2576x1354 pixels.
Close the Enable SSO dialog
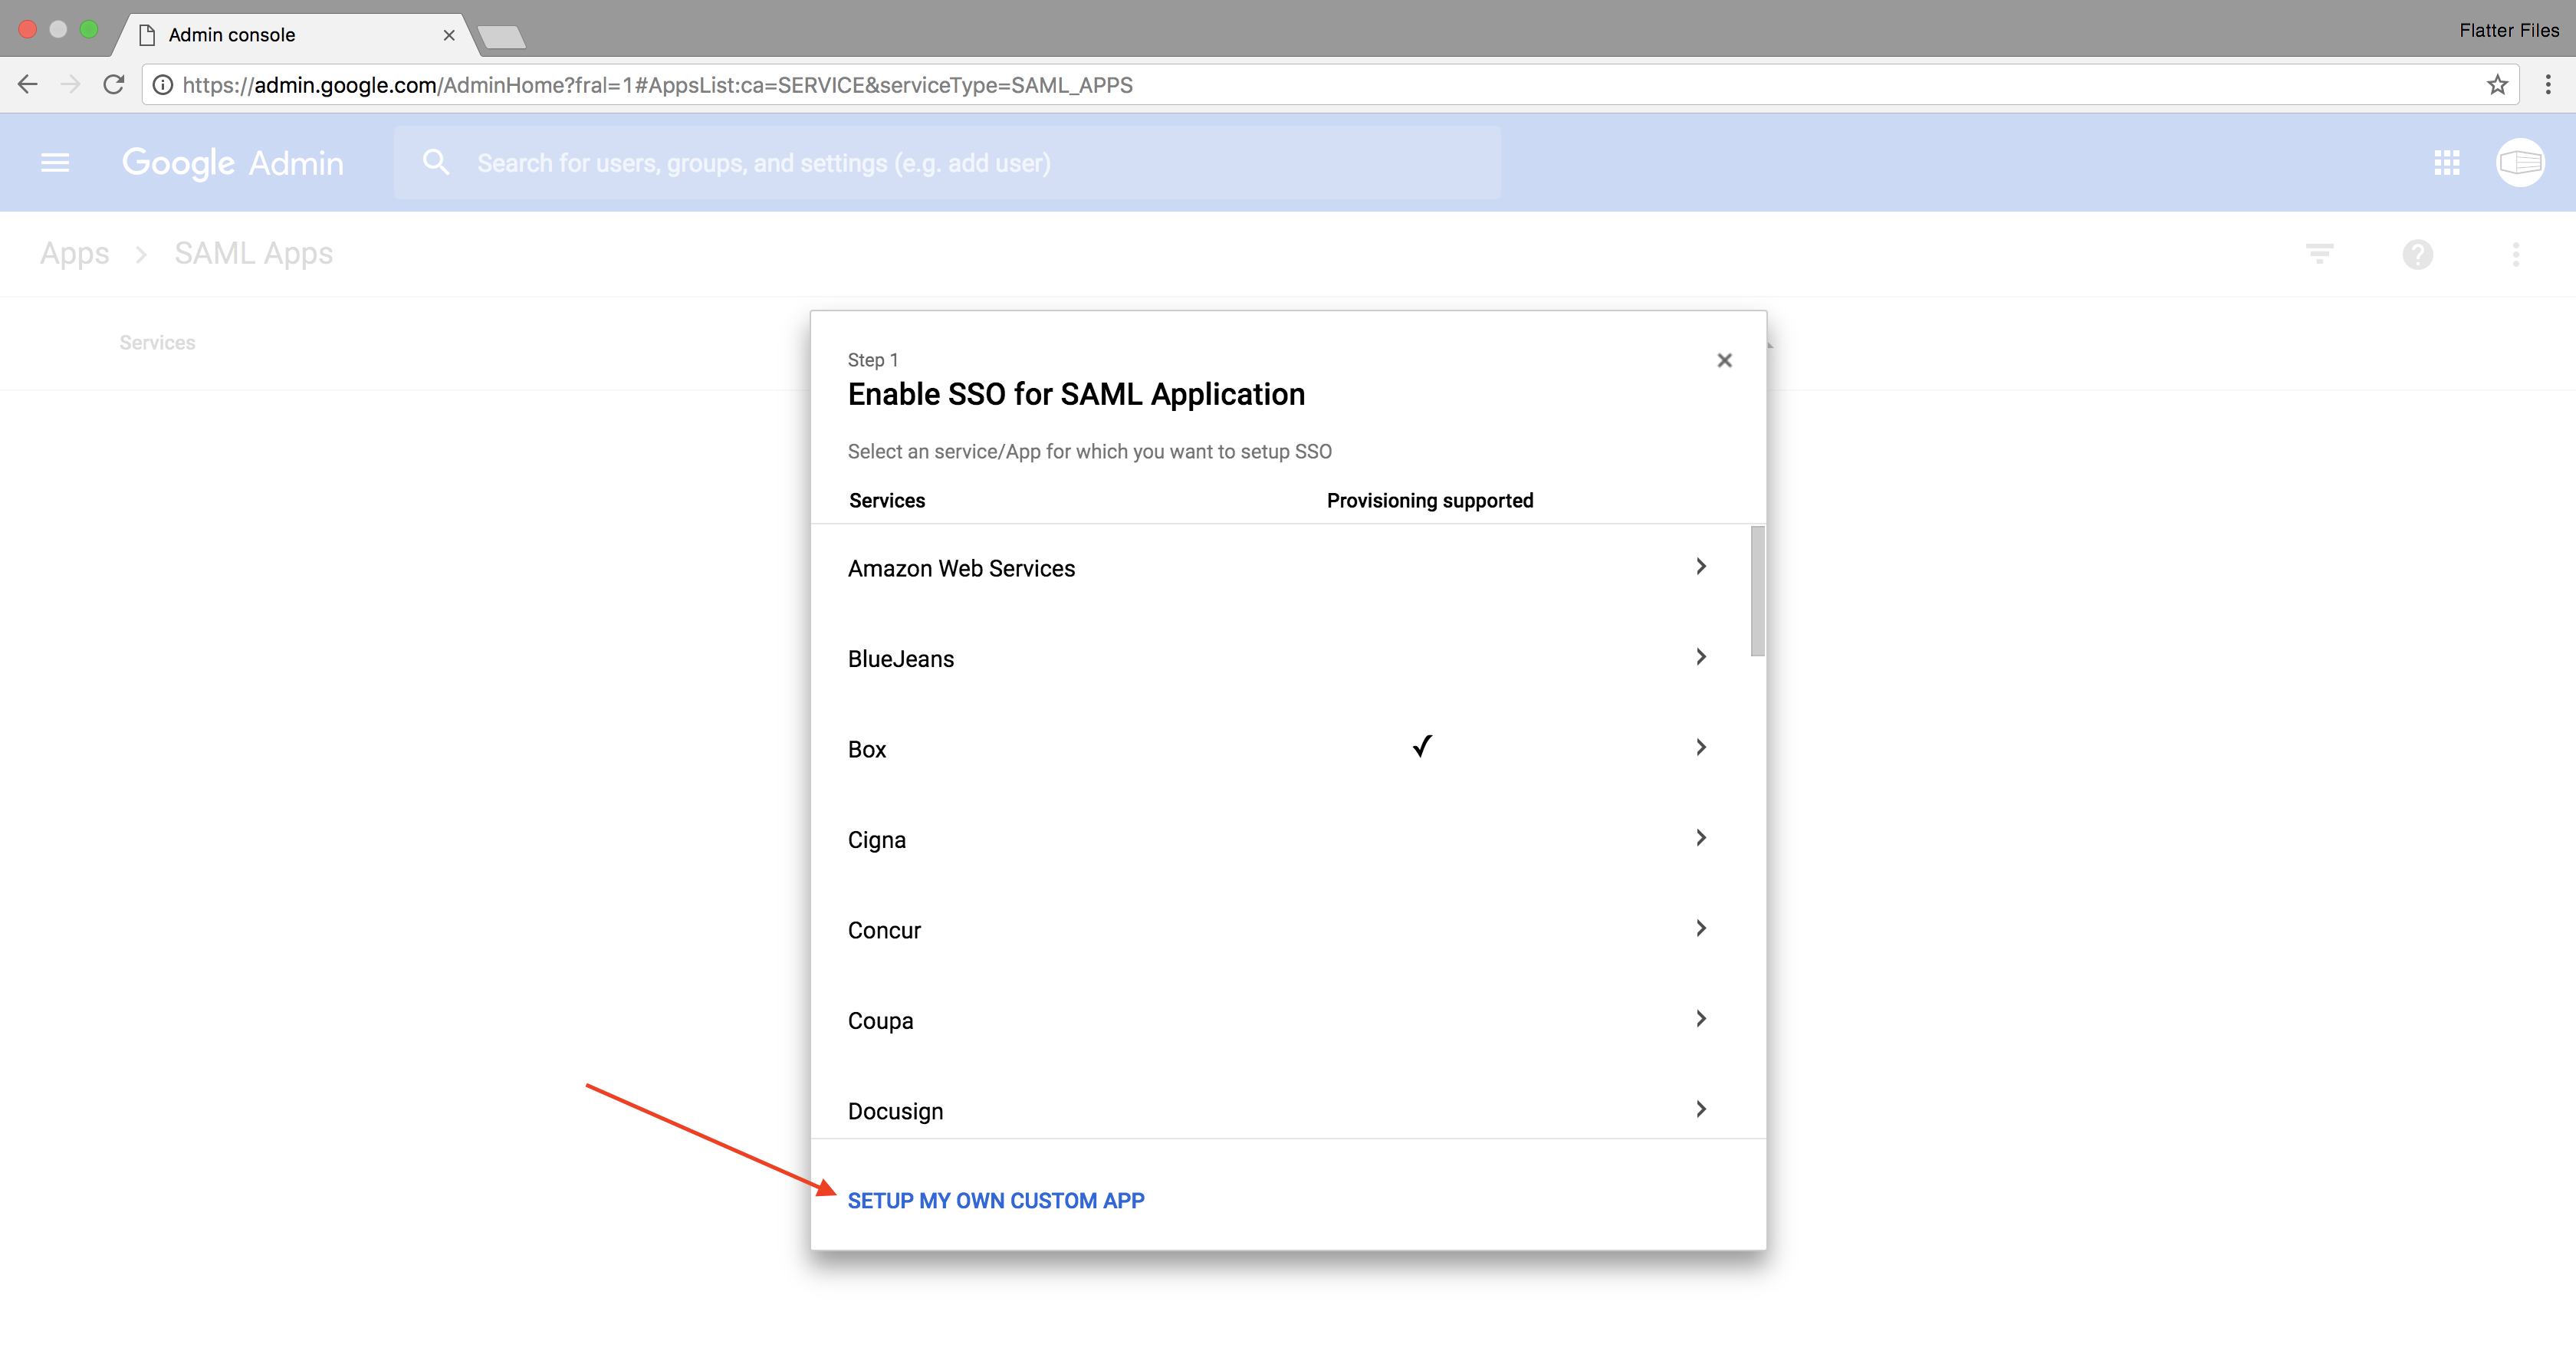(1724, 360)
